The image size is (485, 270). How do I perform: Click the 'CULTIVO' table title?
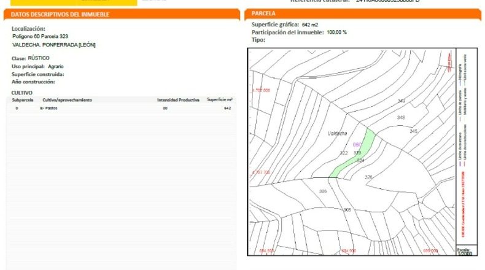click(22, 93)
